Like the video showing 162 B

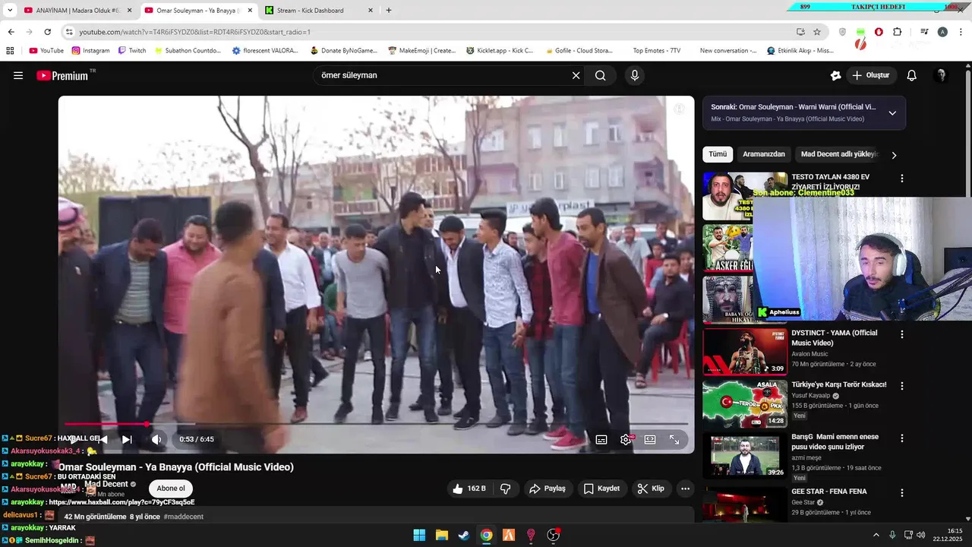coord(469,489)
